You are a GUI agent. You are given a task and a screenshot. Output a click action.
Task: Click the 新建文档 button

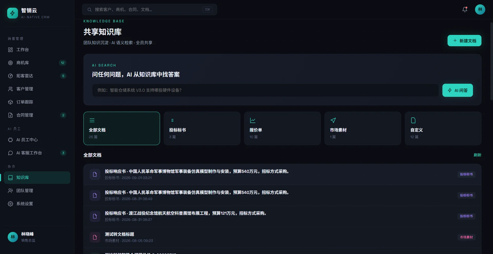tap(464, 41)
